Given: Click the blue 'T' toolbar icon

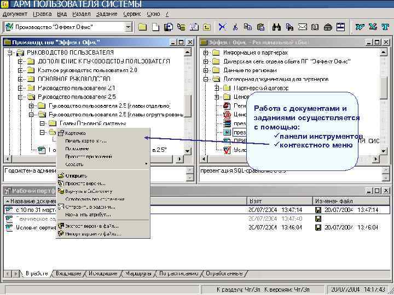Looking at the screenshot, I should click(385, 27).
